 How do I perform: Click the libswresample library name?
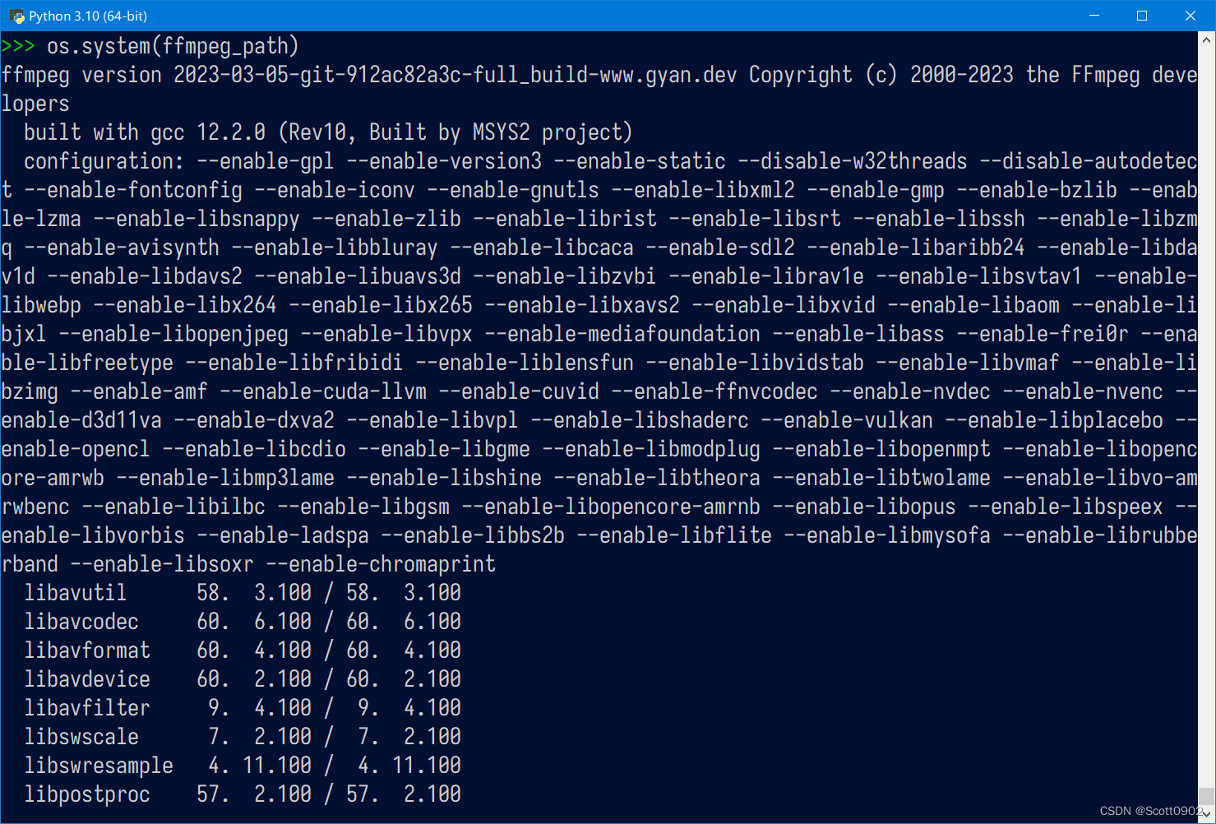(x=99, y=766)
